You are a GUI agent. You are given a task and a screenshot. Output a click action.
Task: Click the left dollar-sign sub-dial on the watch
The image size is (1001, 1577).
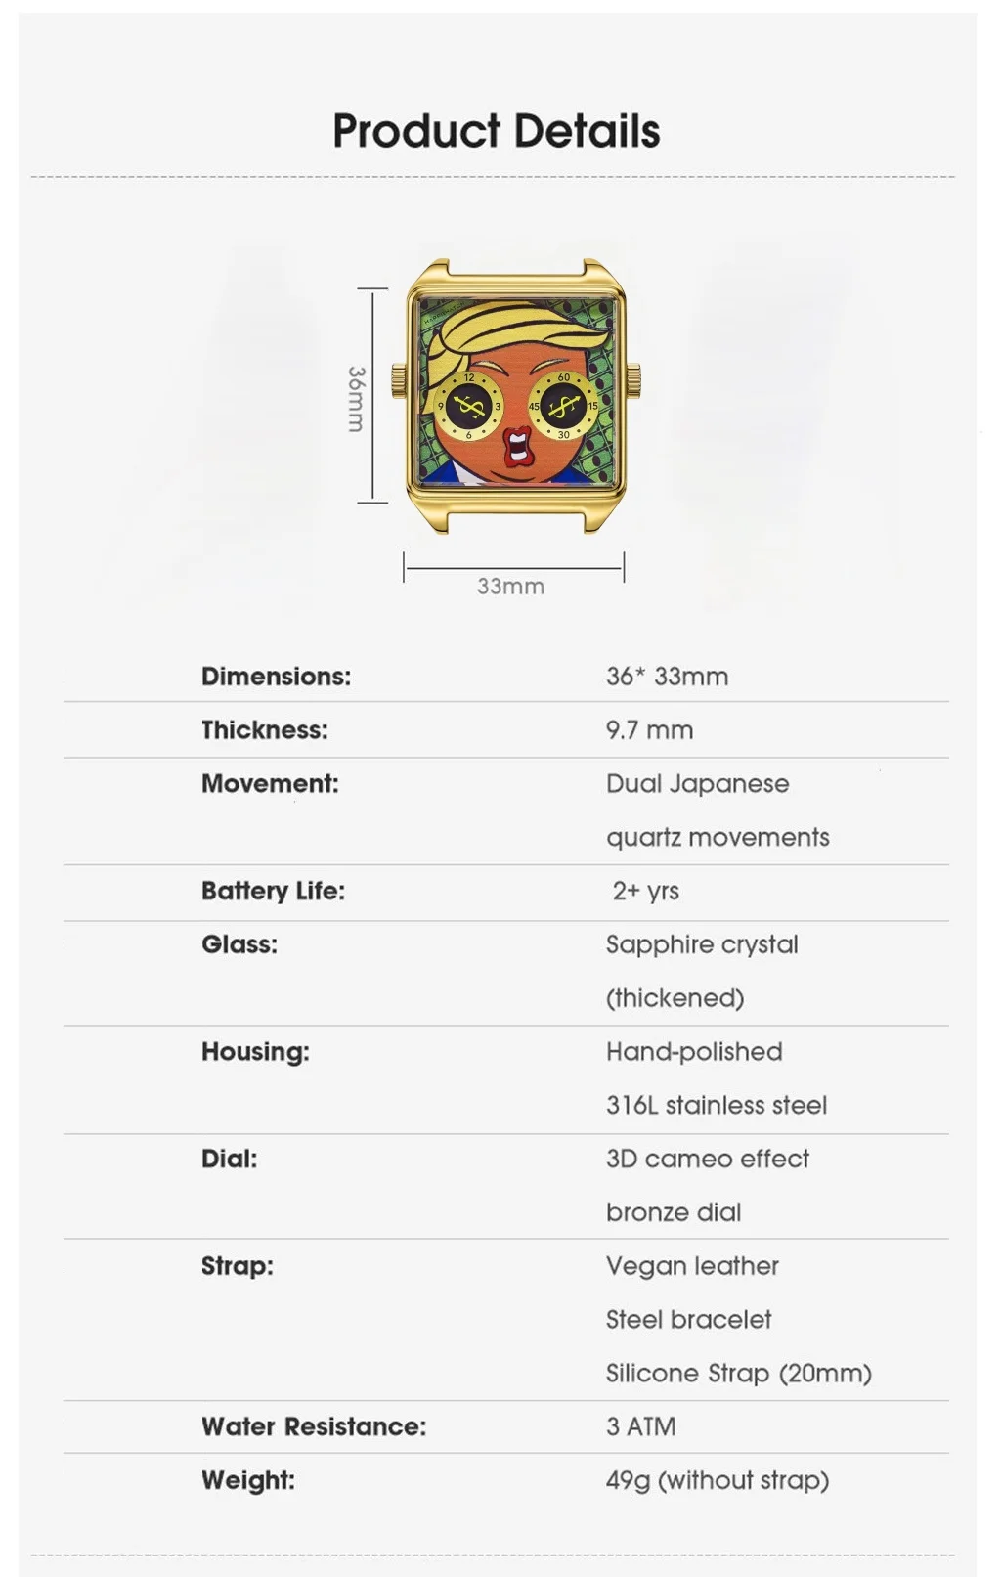click(x=469, y=406)
